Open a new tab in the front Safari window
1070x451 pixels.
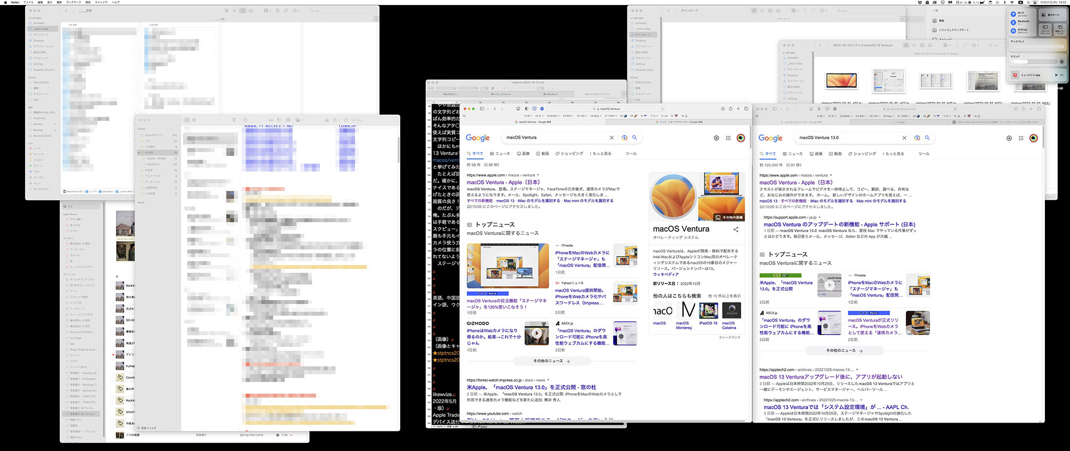tap(738, 109)
